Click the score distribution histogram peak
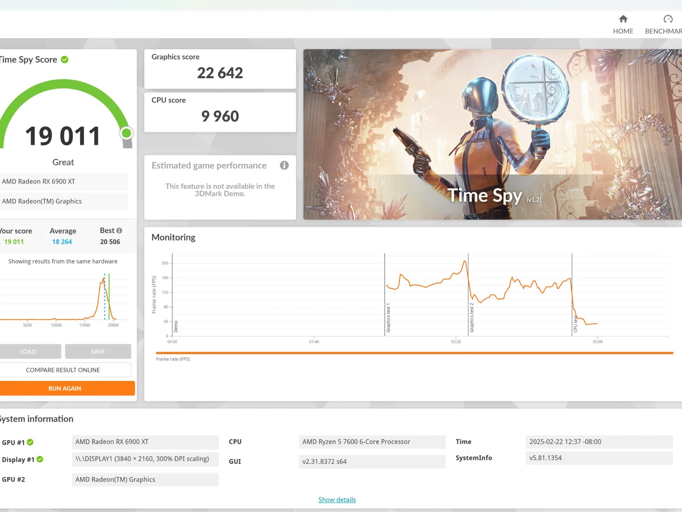The height and width of the screenshot is (512, 682). tap(103, 279)
